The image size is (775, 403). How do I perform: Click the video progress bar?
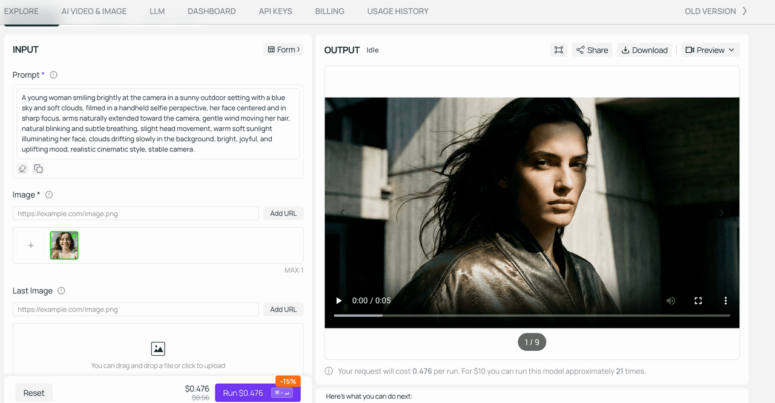coord(532,315)
